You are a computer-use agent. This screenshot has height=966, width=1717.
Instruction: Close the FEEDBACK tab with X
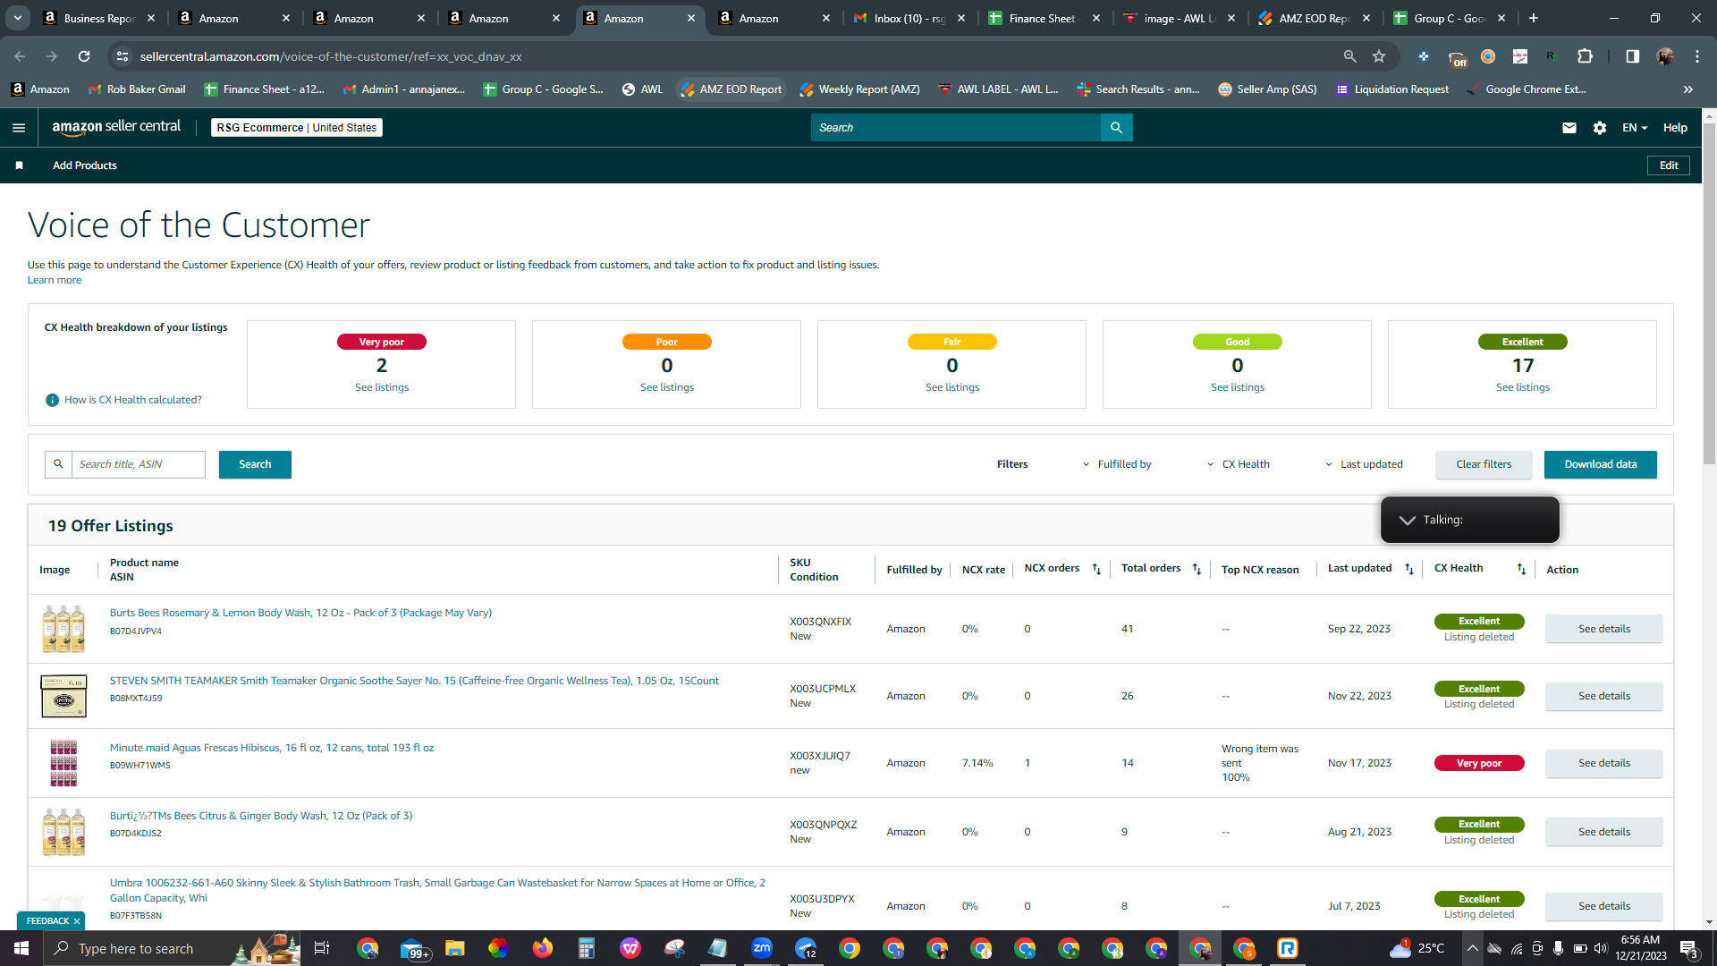coord(77,921)
